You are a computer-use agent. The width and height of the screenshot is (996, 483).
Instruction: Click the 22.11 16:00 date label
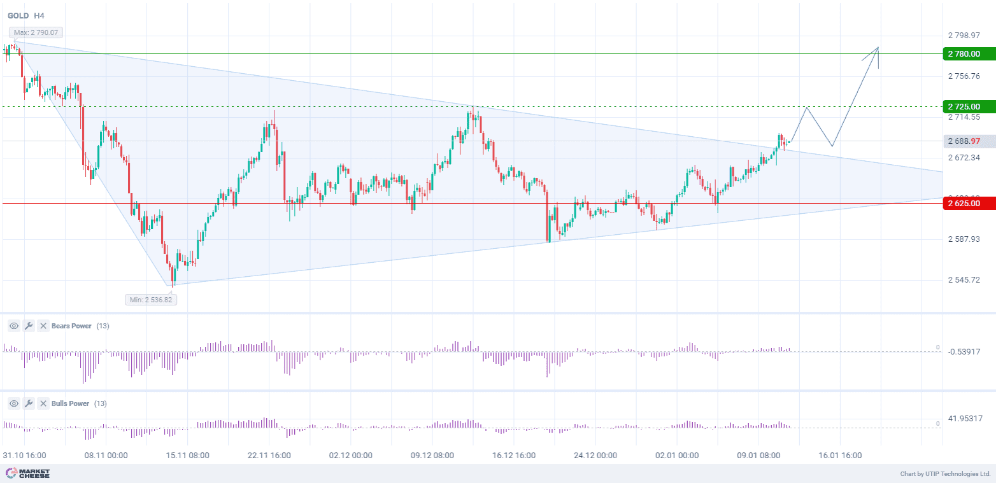269,456
